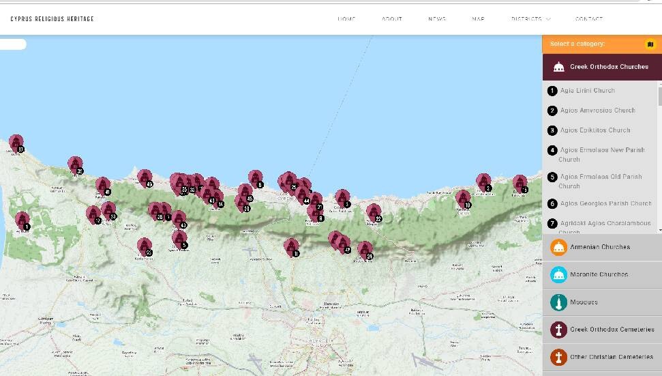Expand the Mosques category

coord(602,302)
